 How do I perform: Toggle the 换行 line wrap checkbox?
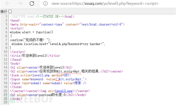tap(10, 12)
